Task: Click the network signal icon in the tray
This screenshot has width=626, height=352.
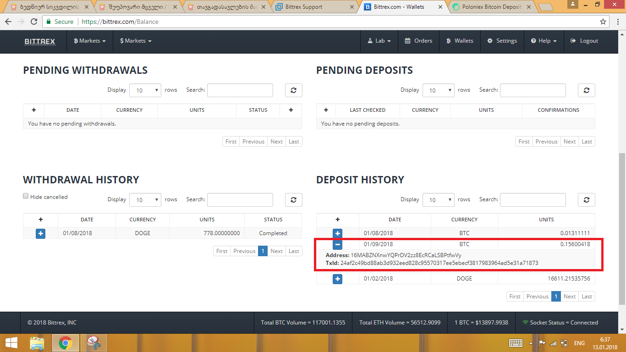Action: tap(553, 343)
